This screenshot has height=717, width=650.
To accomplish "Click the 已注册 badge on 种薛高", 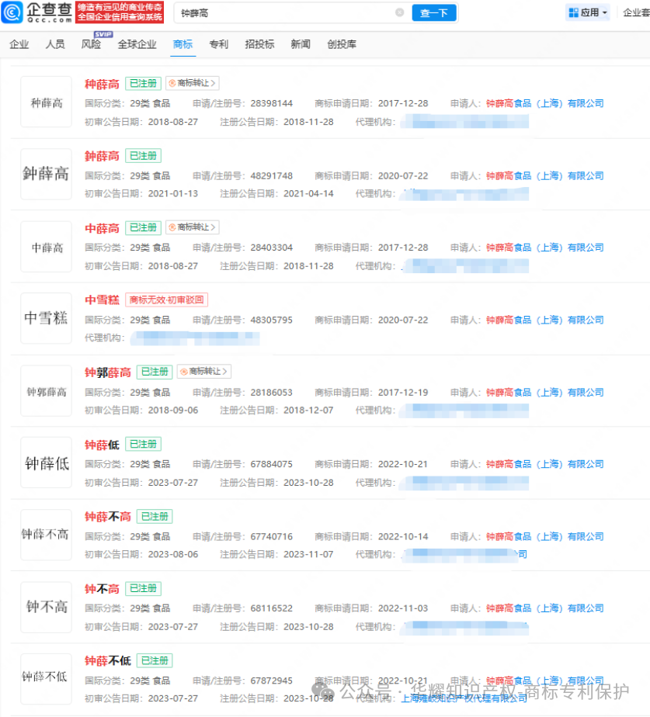I will tap(143, 83).
